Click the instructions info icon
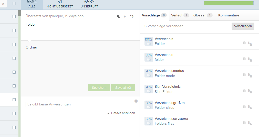 [x=136, y=101]
